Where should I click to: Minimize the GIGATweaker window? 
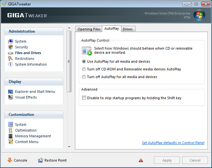click(187, 4)
